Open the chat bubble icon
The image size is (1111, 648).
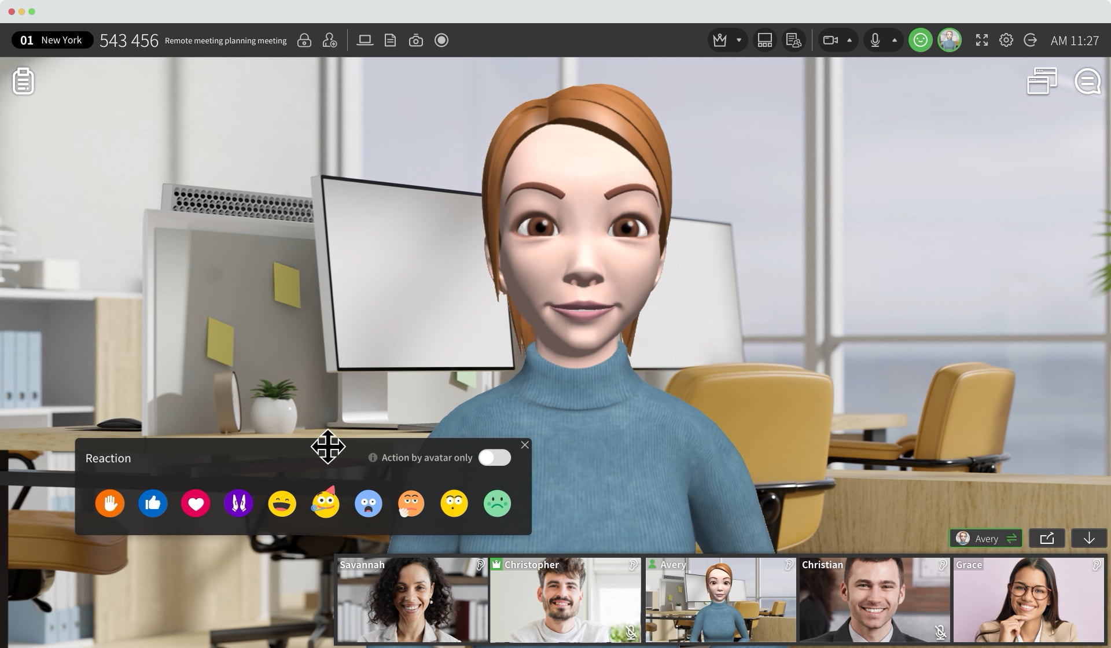(x=1087, y=81)
